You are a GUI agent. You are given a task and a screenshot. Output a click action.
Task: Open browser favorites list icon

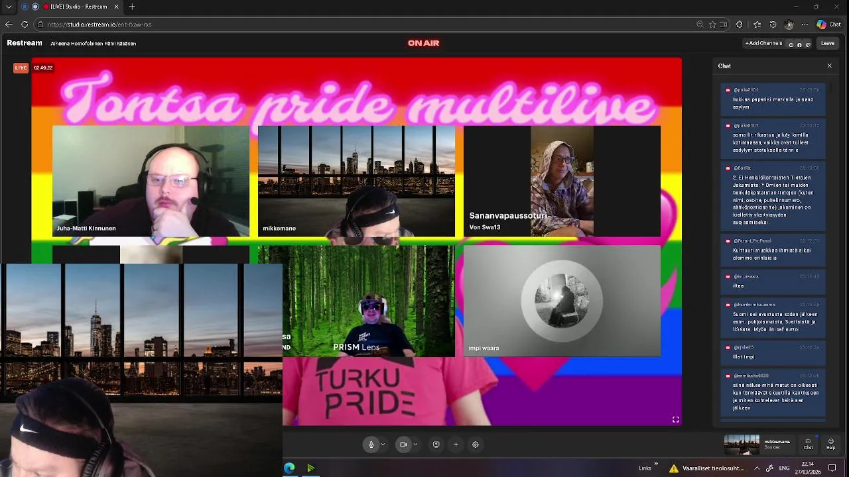coord(757,25)
